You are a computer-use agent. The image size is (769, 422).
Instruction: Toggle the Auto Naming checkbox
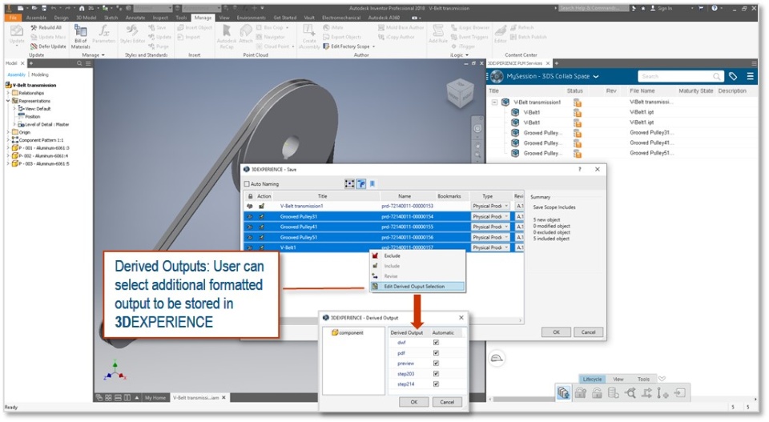point(247,184)
